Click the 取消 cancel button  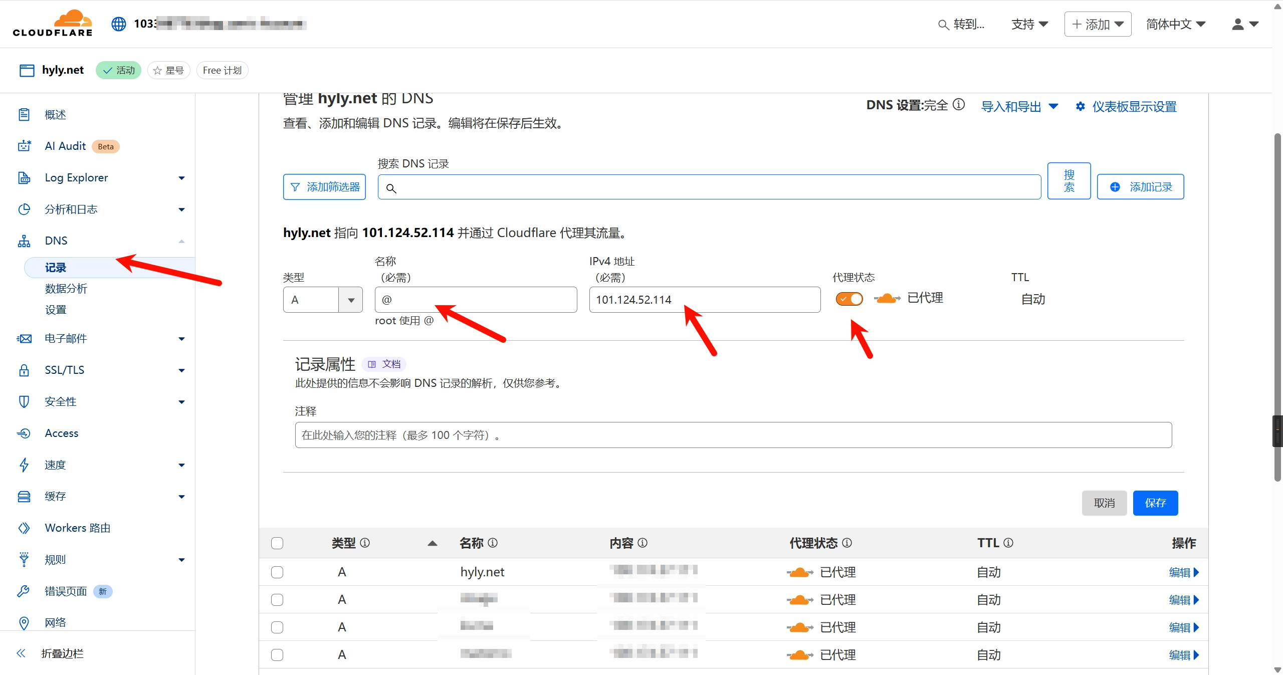[x=1104, y=503]
